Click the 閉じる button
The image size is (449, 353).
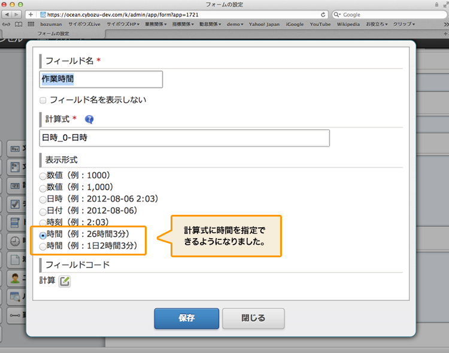tap(253, 318)
